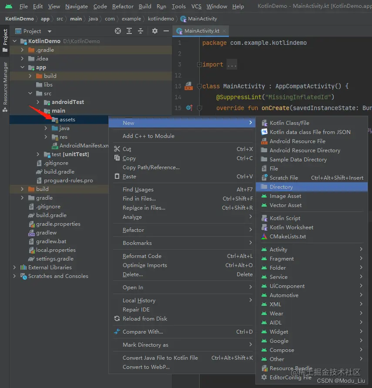Click the Compare With icon
The width and height of the screenshot is (372, 388).
click(x=117, y=331)
